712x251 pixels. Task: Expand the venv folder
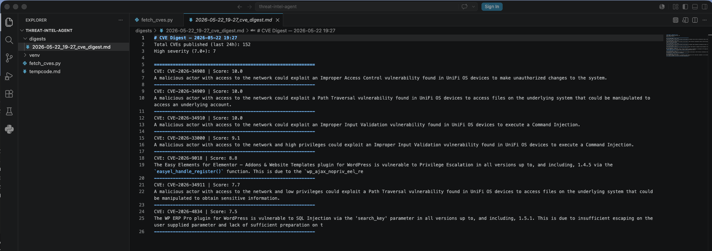[74, 55]
